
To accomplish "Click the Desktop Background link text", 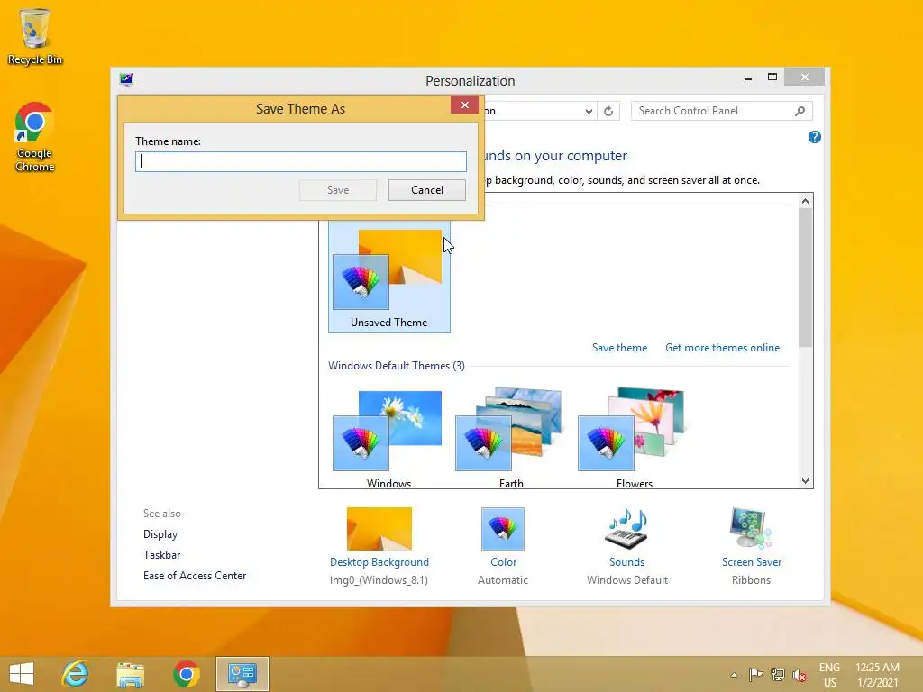I will point(379,562).
